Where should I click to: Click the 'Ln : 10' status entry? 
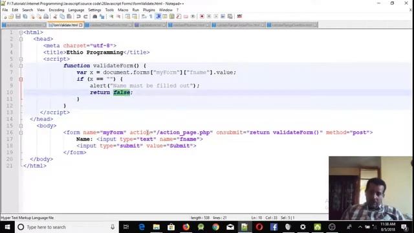tap(256, 218)
